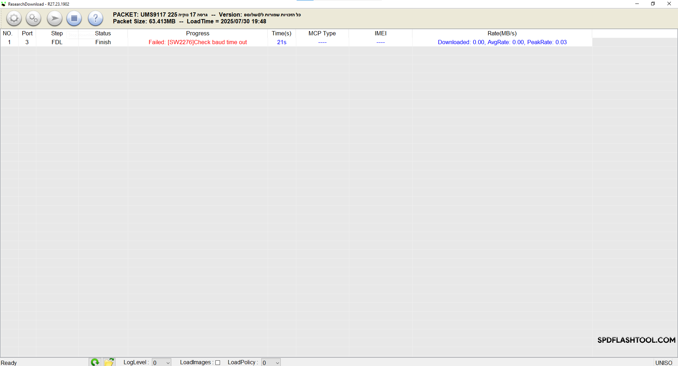This screenshot has height=366, width=678.
Task: Click the Downloaded AvgRate PeakRate cell
Action: click(x=502, y=42)
